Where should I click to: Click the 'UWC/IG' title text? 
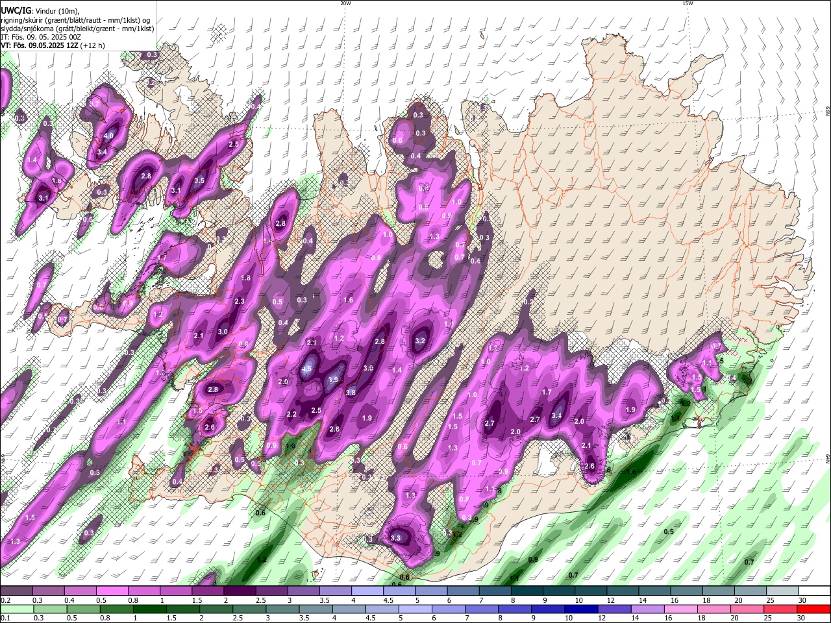[x=16, y=10]
